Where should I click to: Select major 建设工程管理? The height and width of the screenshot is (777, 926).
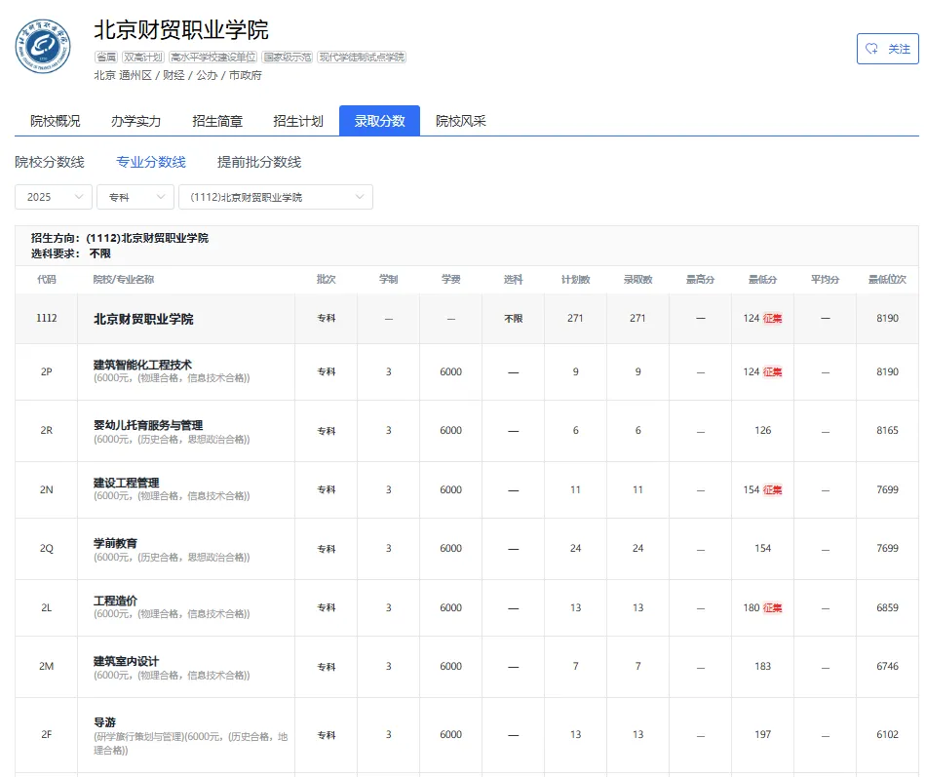126,483
